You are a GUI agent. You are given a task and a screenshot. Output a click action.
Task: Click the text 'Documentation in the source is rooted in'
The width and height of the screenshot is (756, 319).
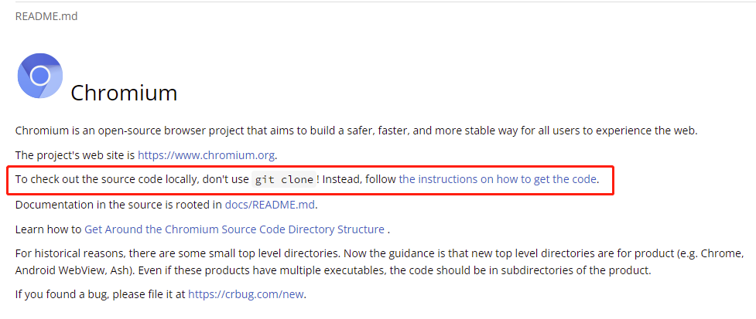click(118, 205)
